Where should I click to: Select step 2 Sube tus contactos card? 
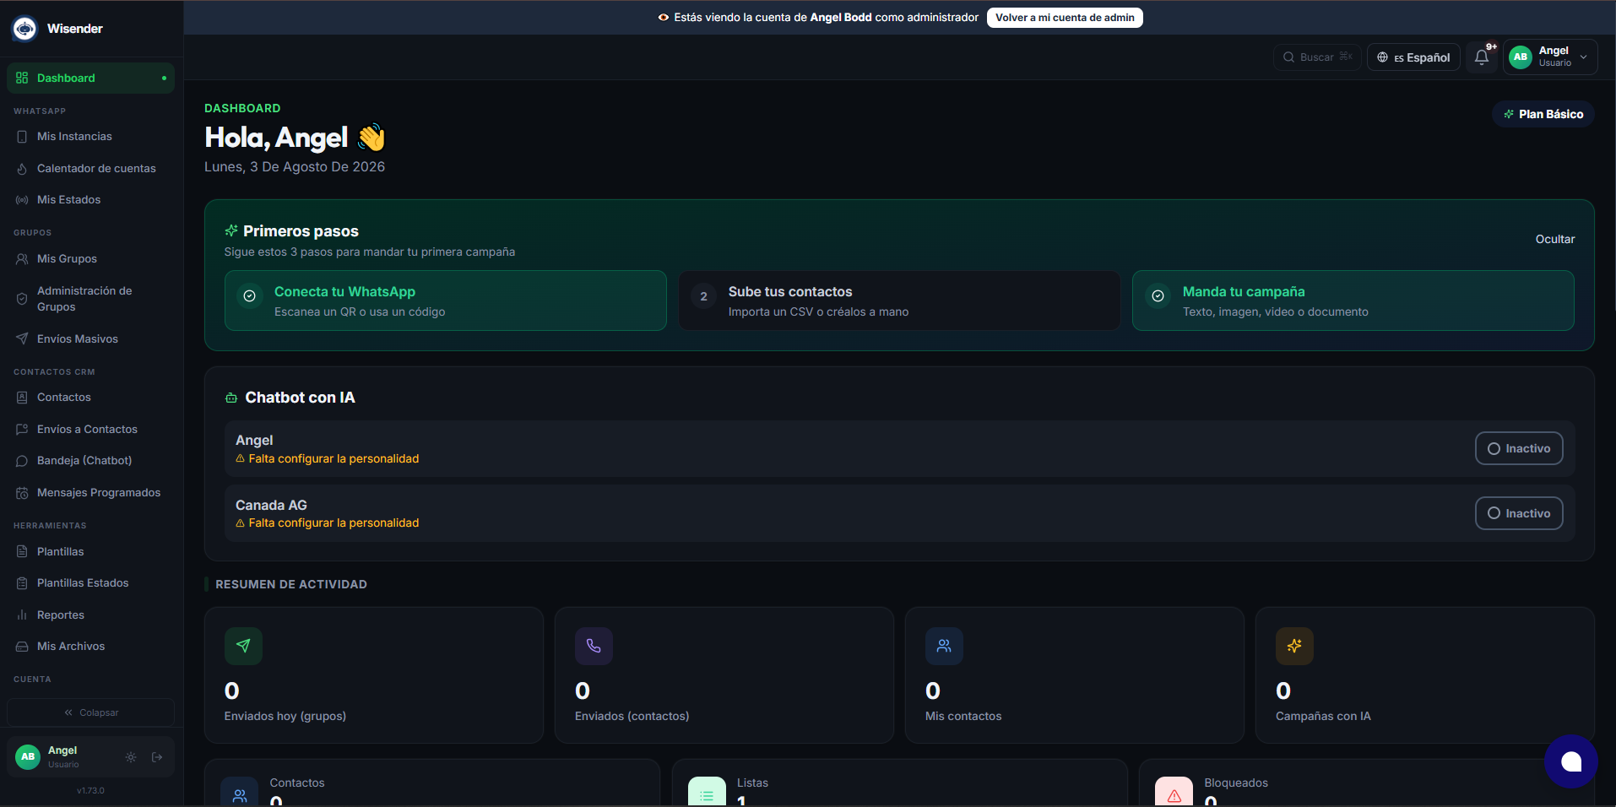tap(899, 301)
